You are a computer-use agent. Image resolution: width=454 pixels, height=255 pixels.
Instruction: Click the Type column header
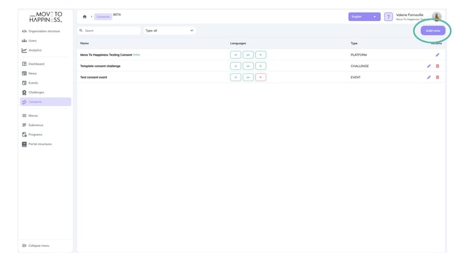pos(354,43)
